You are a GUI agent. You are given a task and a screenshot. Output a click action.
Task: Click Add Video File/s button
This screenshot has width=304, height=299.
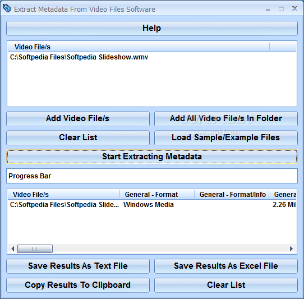pyautogui.click(x=78, y=118)
